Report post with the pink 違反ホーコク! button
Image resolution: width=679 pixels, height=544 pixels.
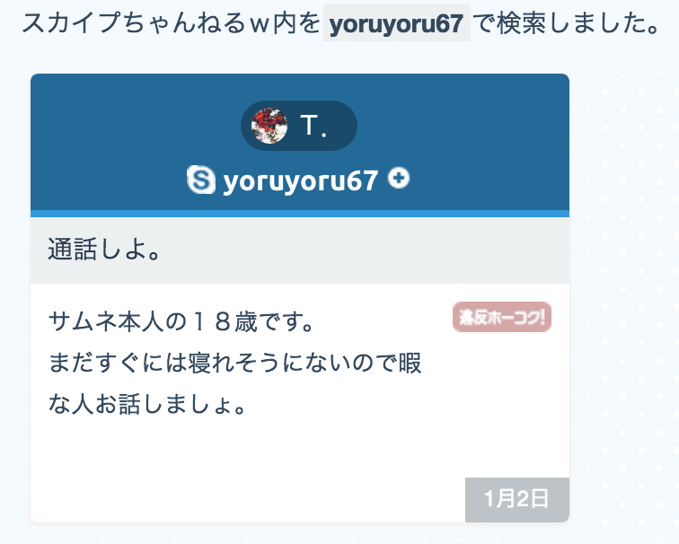point(502,317)
